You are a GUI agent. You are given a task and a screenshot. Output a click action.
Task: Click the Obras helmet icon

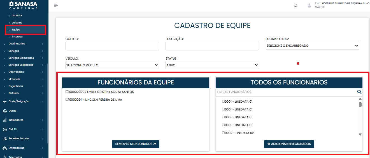(5, 111)
